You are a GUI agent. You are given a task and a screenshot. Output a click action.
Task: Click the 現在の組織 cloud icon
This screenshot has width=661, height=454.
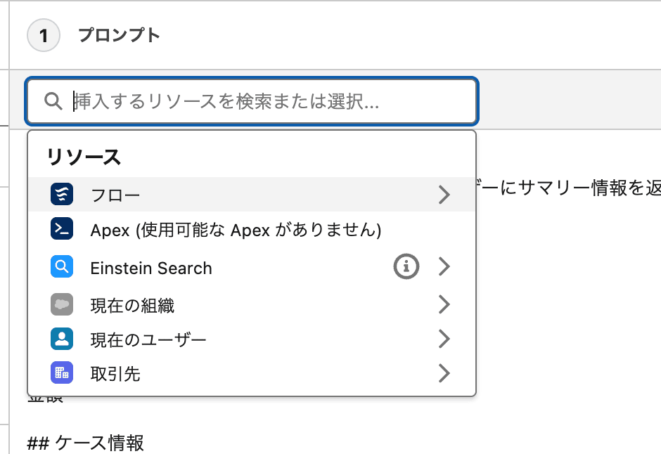60,304
